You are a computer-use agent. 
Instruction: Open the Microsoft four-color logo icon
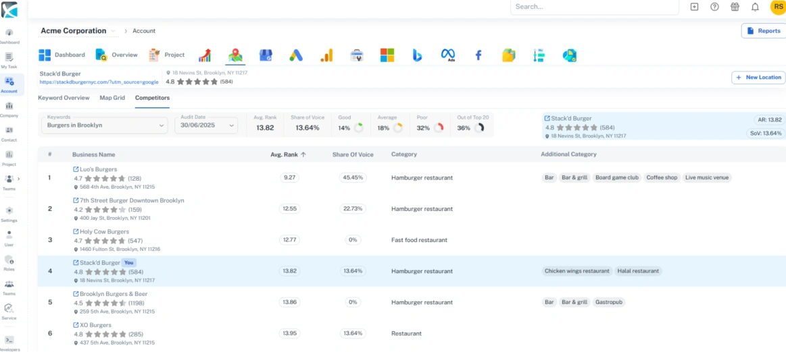(x=387, y=55)
